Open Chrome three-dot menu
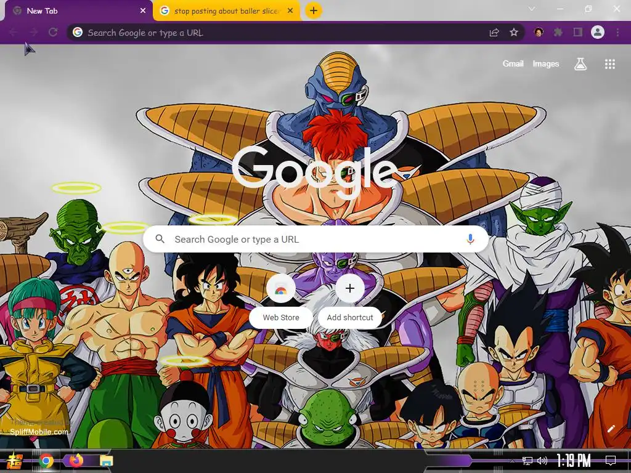The image size is (631, 473). [x=617, y=32]
